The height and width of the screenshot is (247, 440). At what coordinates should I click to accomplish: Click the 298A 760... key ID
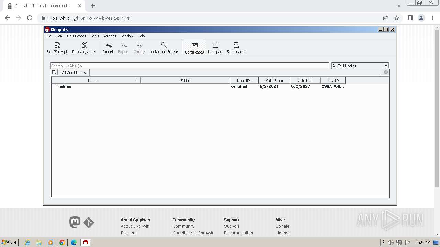tap(333, 86)
